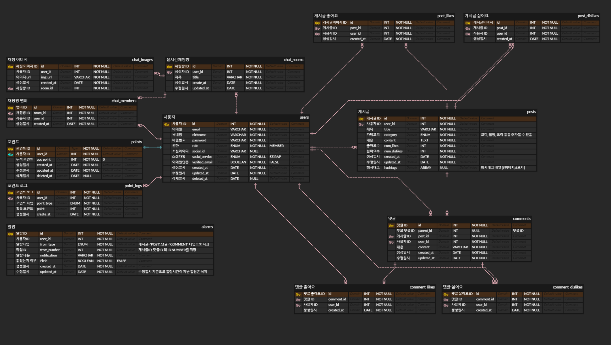Image resolution: width=611 pixels, height=345 pixels.
Task: Click the cyan relationship line between points and users
Action: 153,147
